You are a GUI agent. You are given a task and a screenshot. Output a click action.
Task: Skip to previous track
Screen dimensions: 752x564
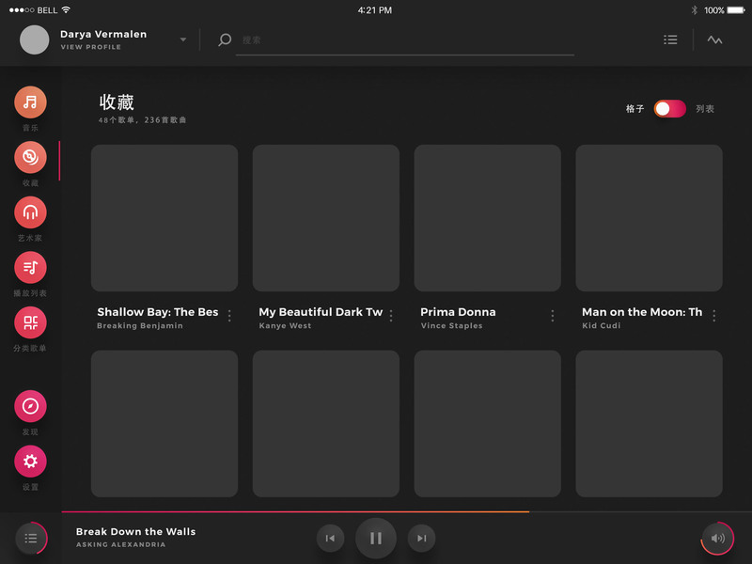coord(331,538)
